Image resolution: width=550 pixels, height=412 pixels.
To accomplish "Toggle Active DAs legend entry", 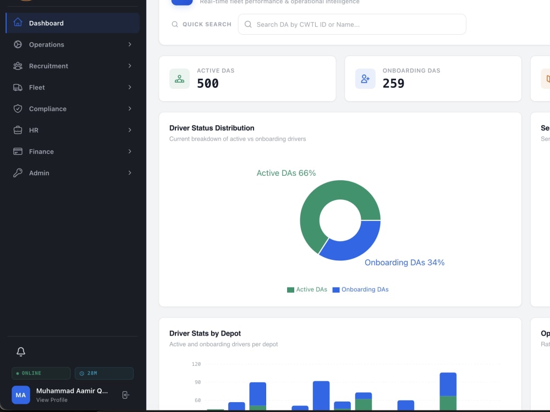I will (x=307, y=289).
